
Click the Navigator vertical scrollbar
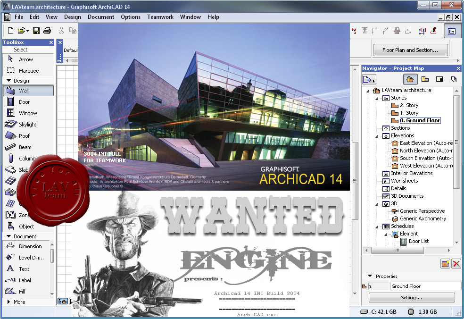tap(456, 142)
